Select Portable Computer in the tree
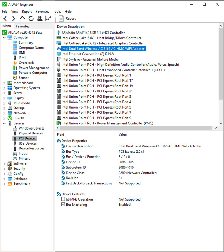The image size is (224, 252). [x=33, y=73]
